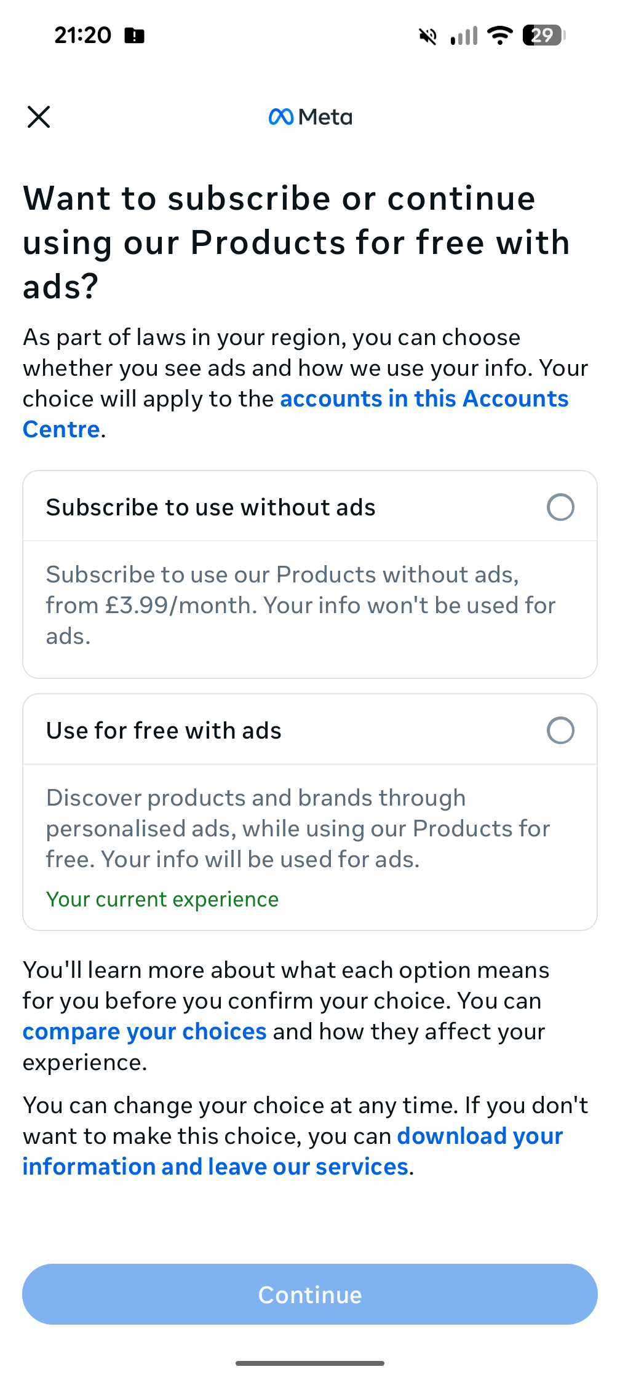620x1380 pixels.
Task: Tap the silent mode bell icon
Action: (427, 36)
